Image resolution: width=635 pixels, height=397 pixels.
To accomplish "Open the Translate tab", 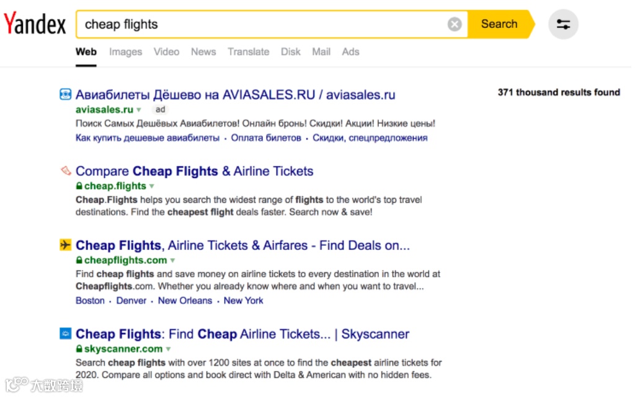I will click(x=248, y=52).
